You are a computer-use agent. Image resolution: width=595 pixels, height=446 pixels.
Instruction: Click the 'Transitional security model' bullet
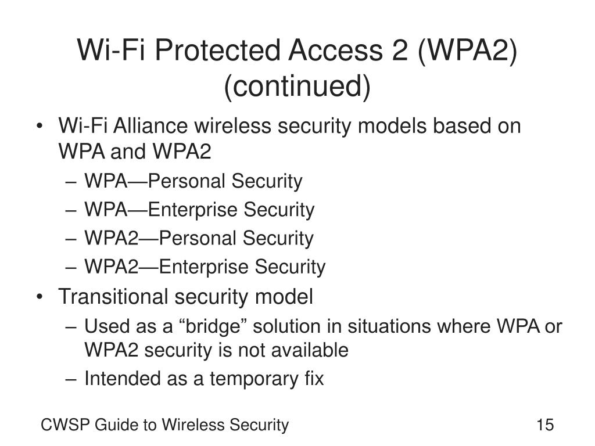click(185, 297)
